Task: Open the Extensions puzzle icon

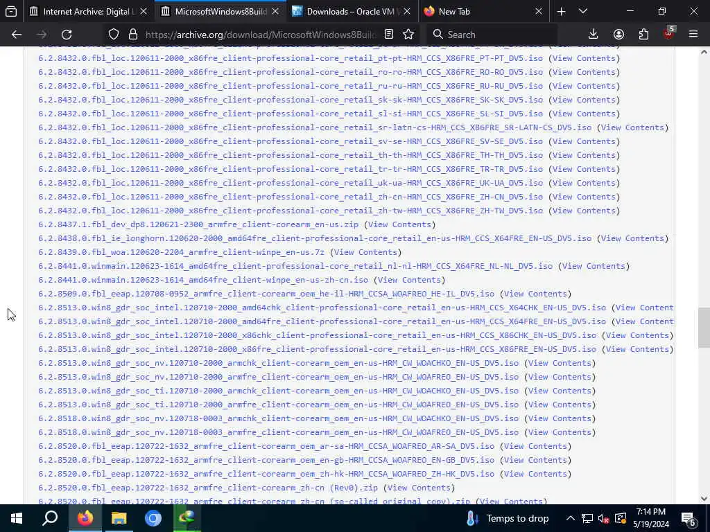Action: 643,35
